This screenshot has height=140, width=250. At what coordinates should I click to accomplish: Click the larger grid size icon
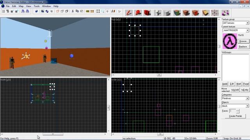click(x=16, y=11)
